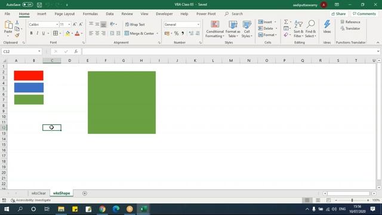382x215 pixels.
Task: Open Functions Translator Reference
Action: (350, 22)
